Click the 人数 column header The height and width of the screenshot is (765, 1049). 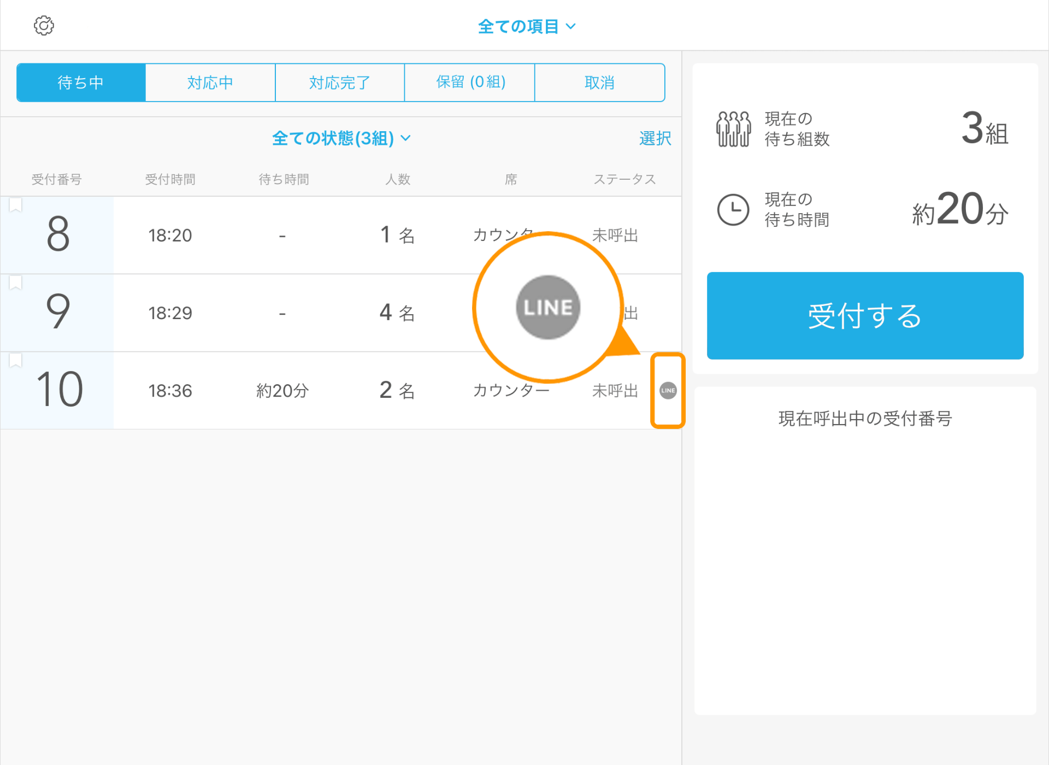[397, 179]
